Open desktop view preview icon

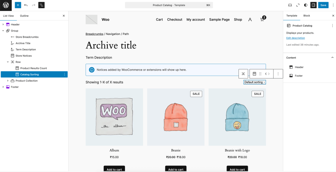point(290,5)
